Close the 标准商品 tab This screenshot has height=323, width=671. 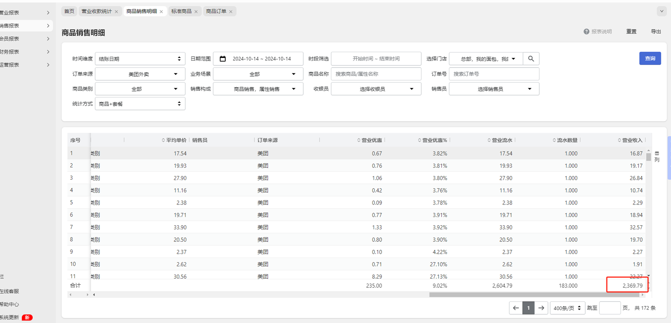pos(196,12)
